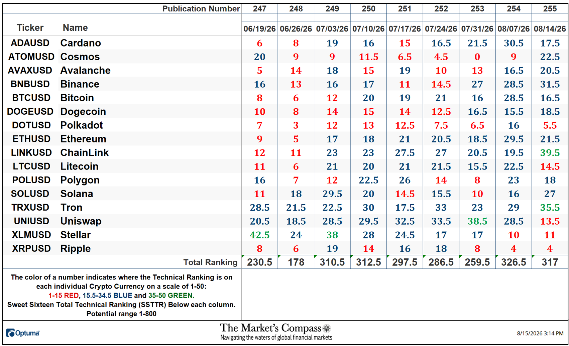The width and height of the screenshot is (569, 346).
Task: Click the 07/03/26 date header
Action: (x=332, y=29)
